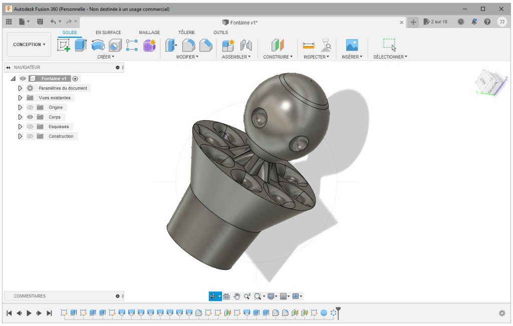This screenshot has width=513, height=326.
Task: Open the Measure tool under Inspecter
Action: (309, 46)
